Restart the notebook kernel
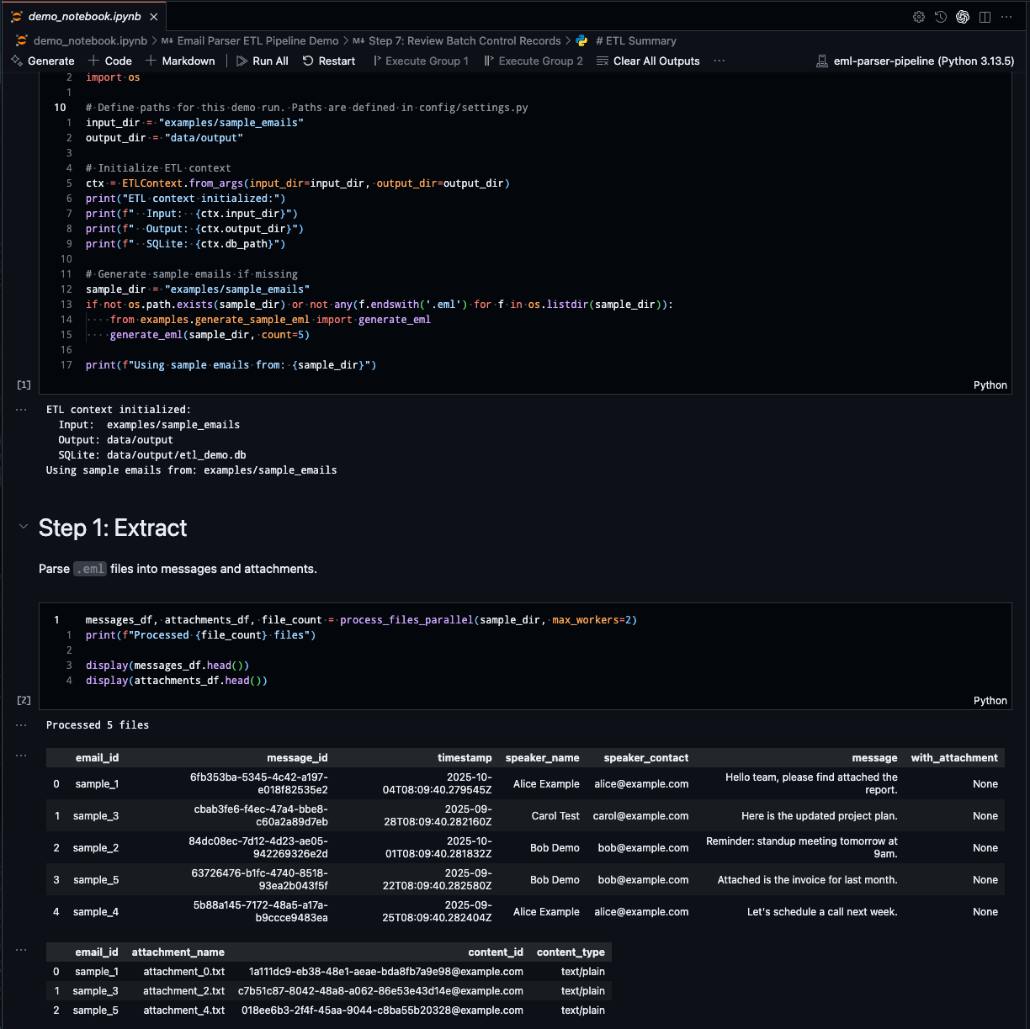The height and width of the screenshot is (1029, 1030). point(329,61)
